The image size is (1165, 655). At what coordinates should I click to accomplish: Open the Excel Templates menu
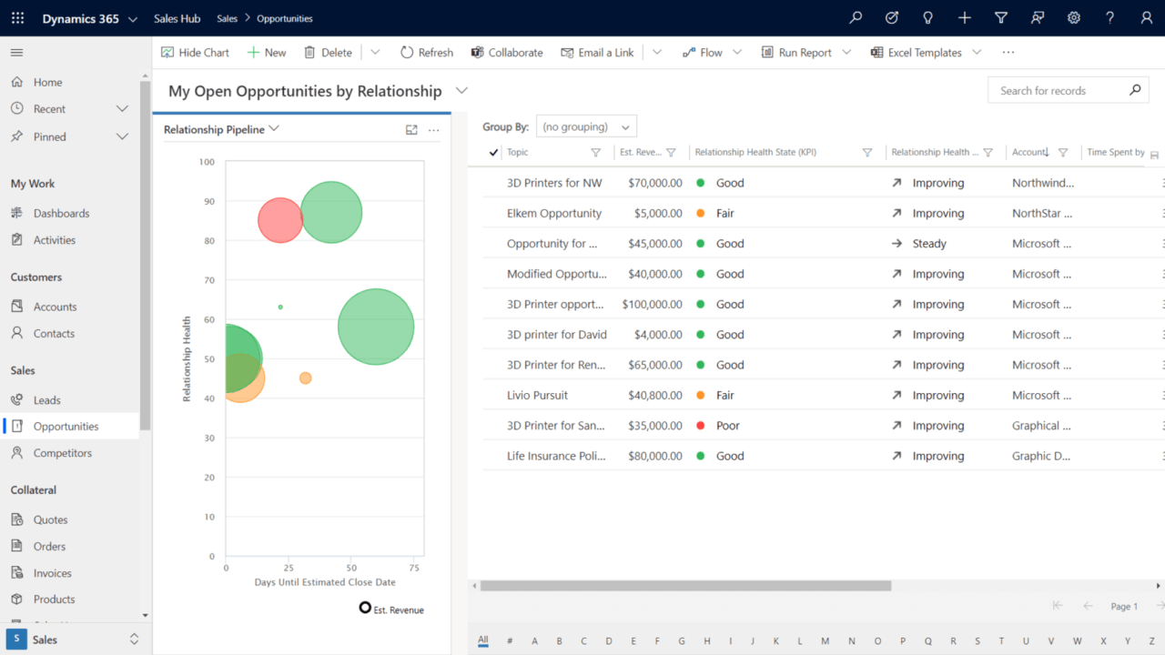pyautogui.click(x=925, y=52)
